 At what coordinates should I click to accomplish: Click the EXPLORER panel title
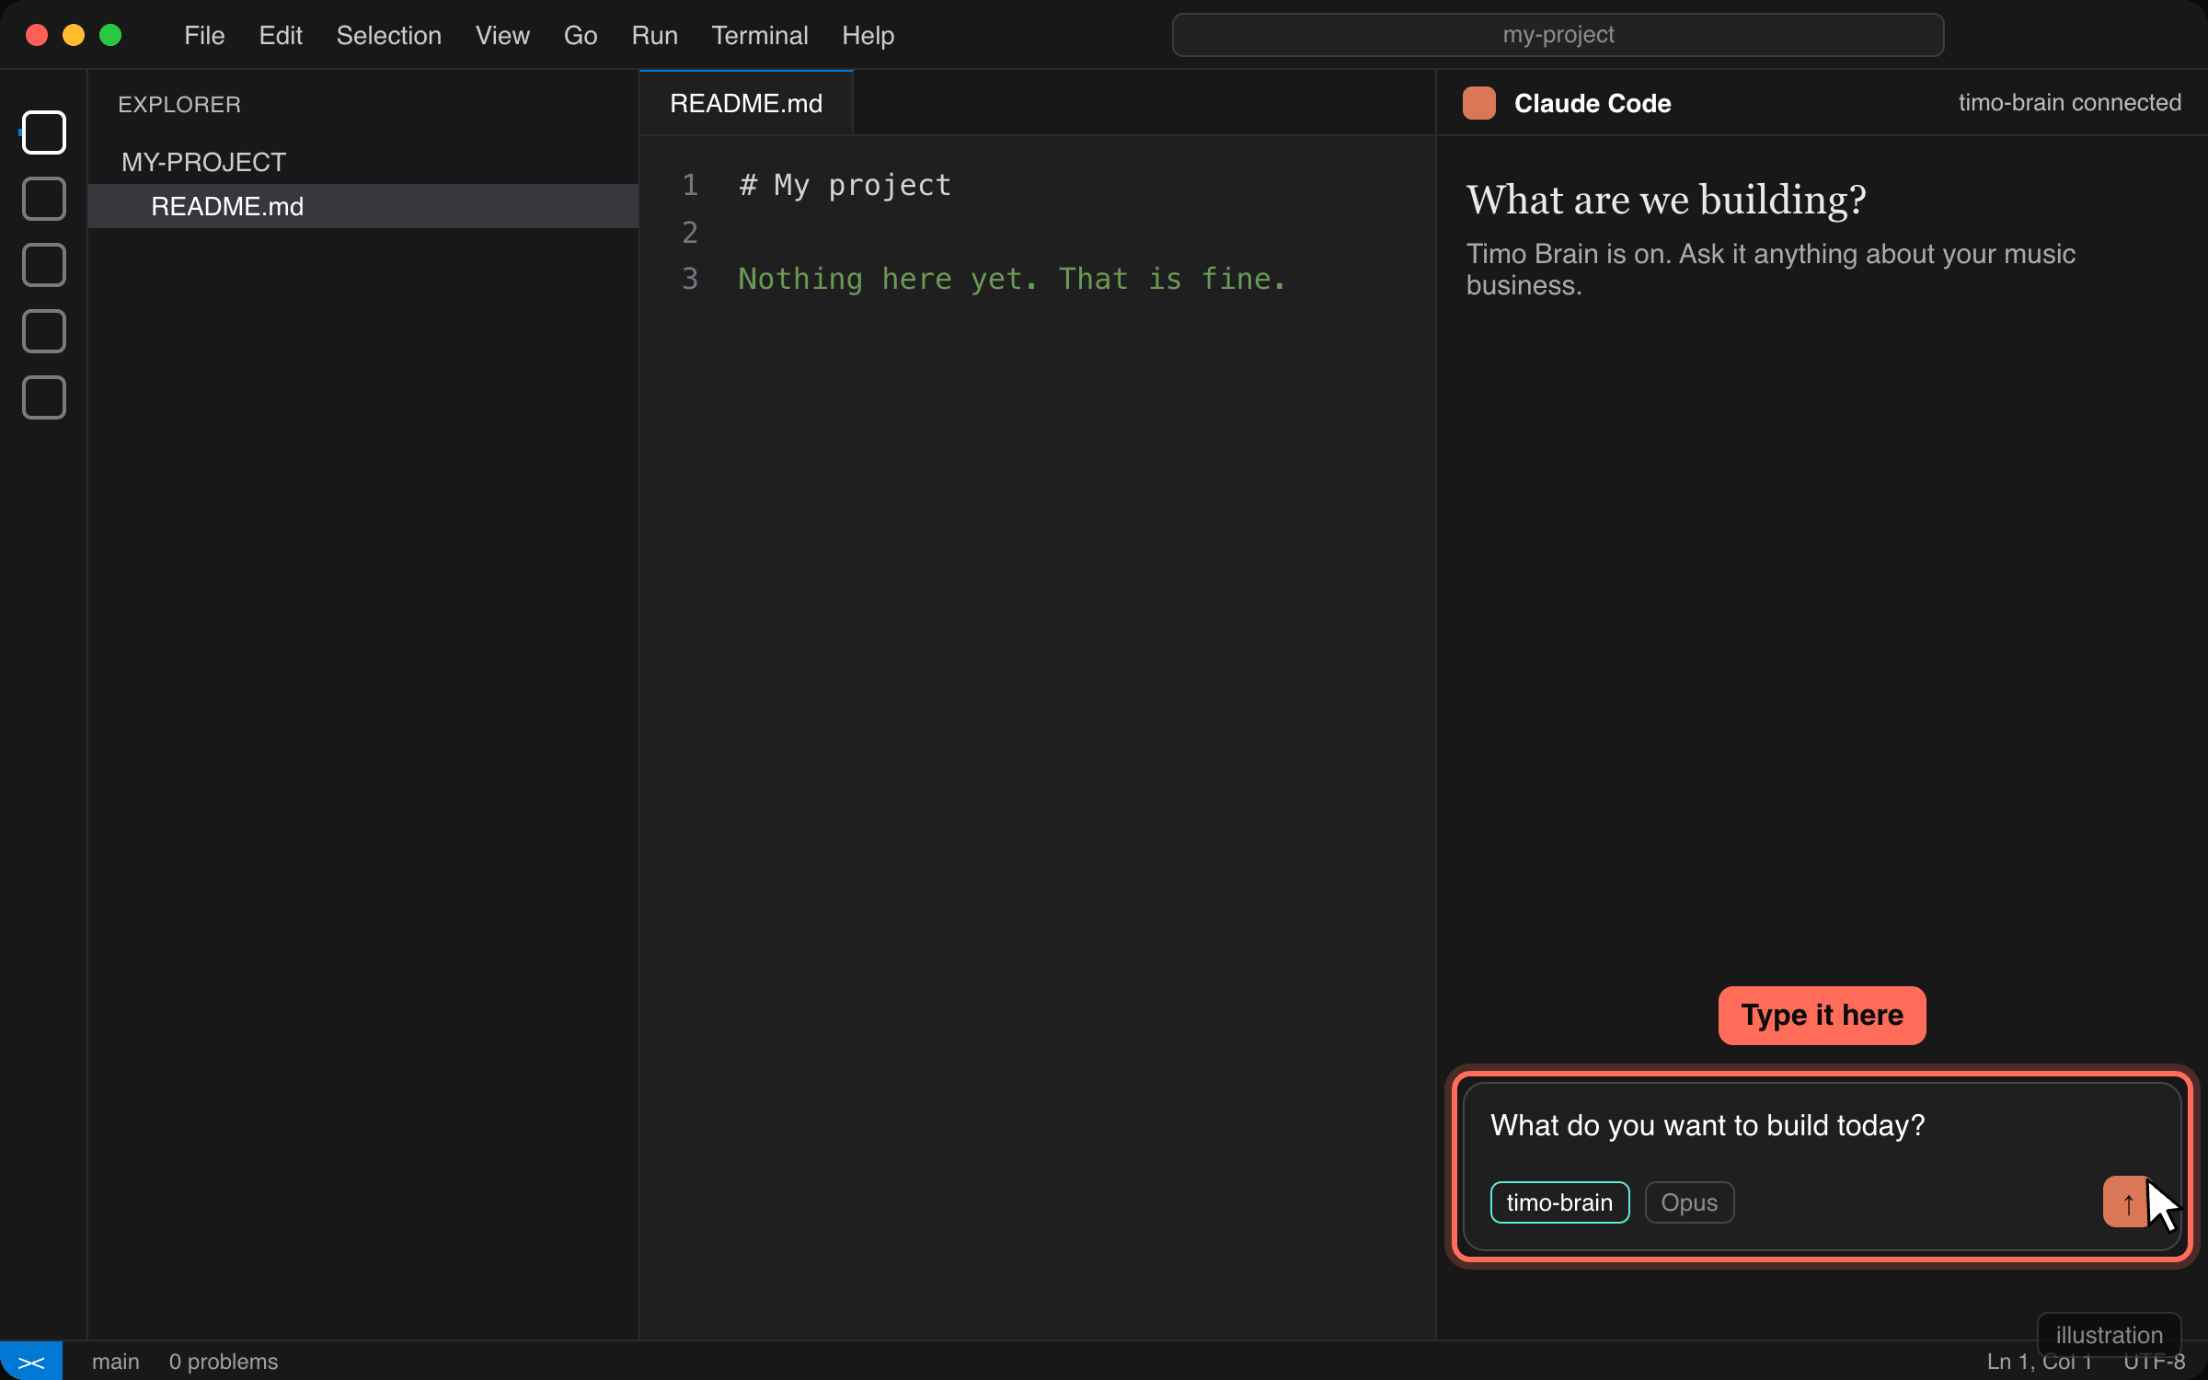pyautogui.click(x=179, y=105)
